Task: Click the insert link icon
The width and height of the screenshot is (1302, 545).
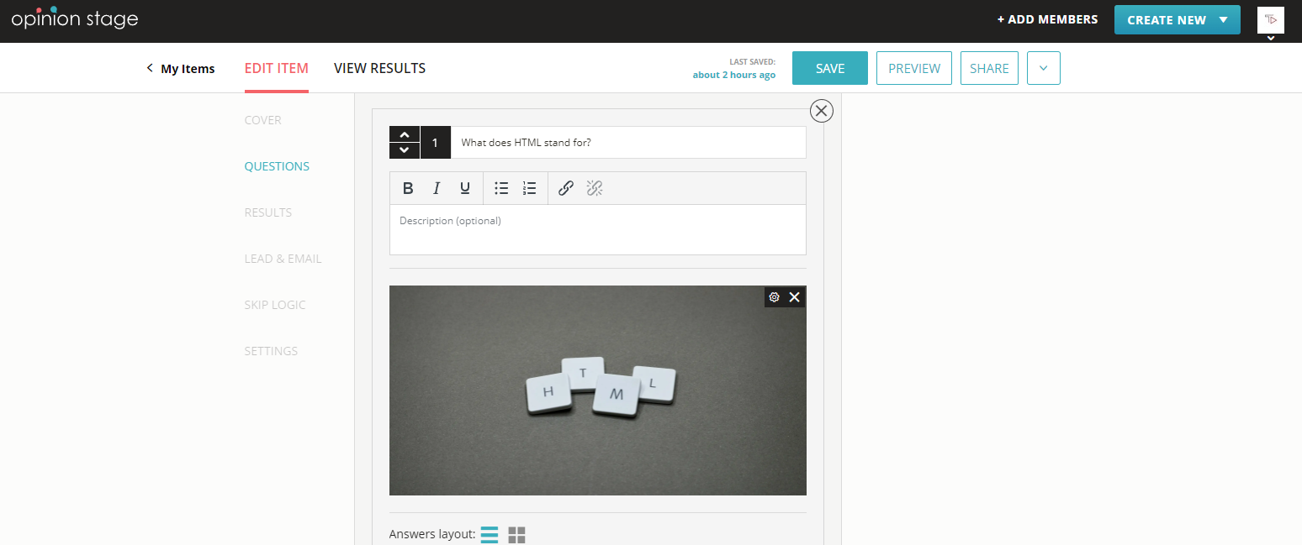Action: click(x=566, y=188)
